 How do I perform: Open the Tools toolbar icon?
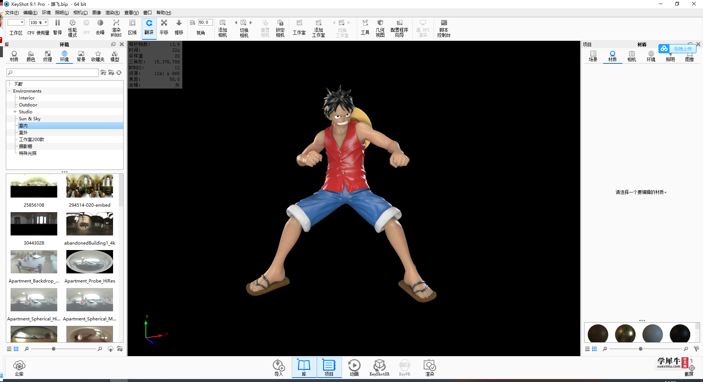click(365, 28)
